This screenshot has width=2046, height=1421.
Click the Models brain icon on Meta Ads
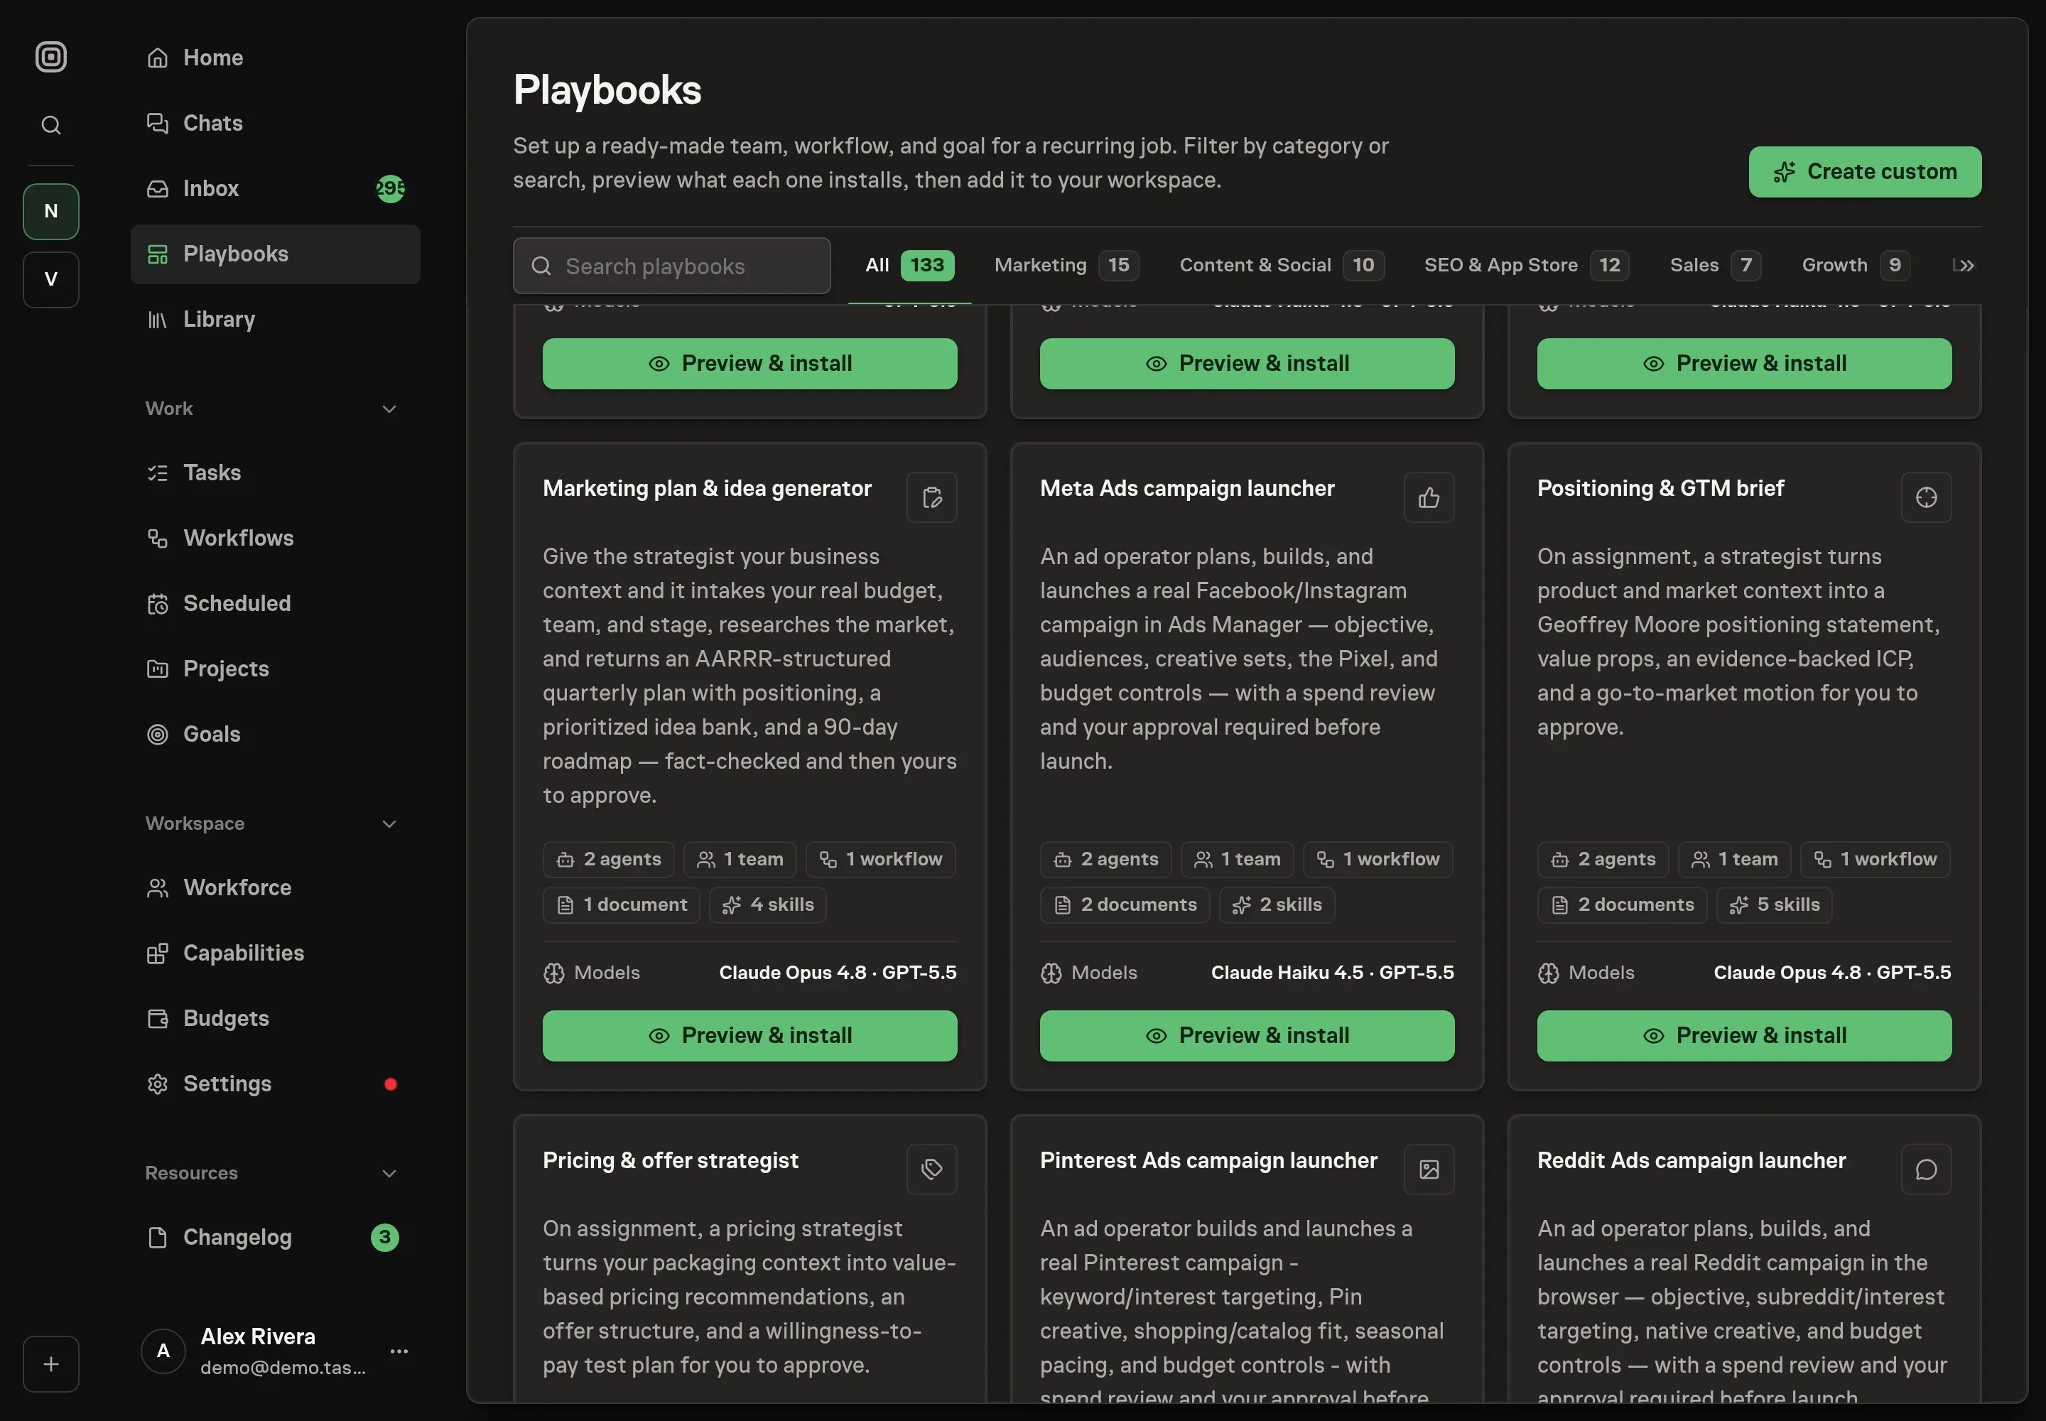click(1051, 973)
